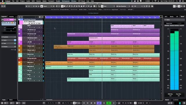The image size is (186, 105).
Task: Click the Record button in transport
Action: pyautogui.click(x=114, y=103)
